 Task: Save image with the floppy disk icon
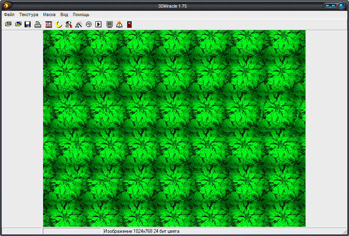coord(28,25)
